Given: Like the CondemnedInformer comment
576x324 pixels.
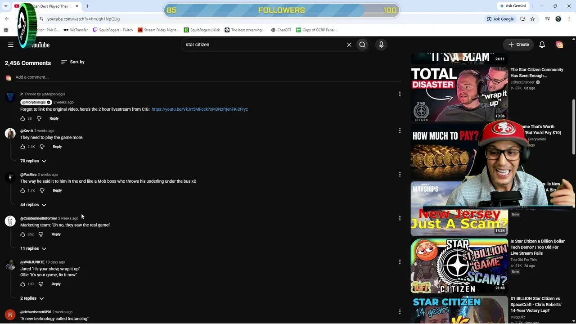Looking at the screenshot, I should click(22, 234).
